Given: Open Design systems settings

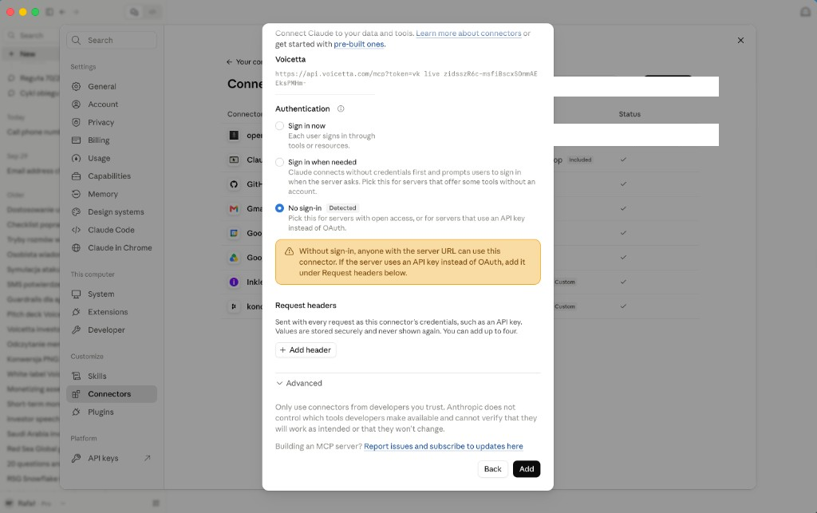Looking at the screenshot, I should [112, 212].
